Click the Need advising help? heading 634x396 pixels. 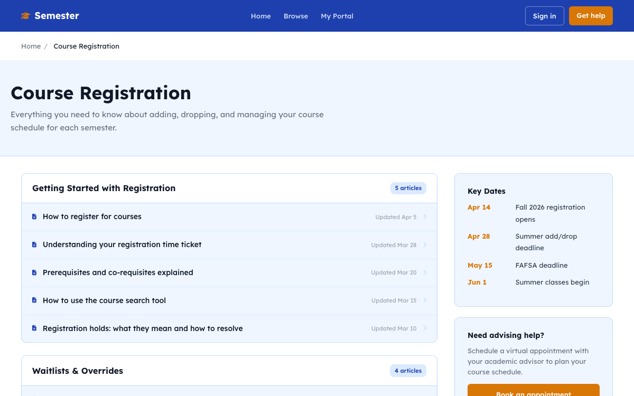(x=506, y=335)
